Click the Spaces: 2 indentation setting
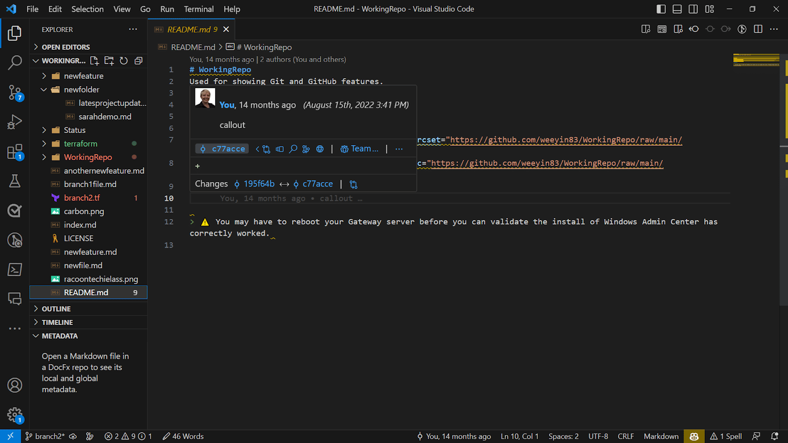This screenshot has height=443, width=788. 563,436
